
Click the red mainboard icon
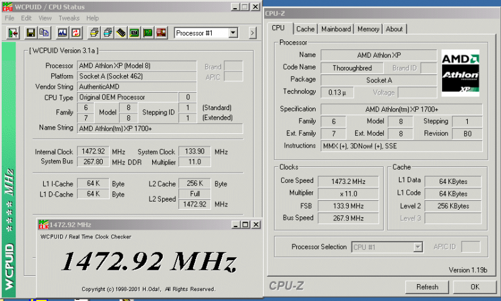(x=161, y=33)
